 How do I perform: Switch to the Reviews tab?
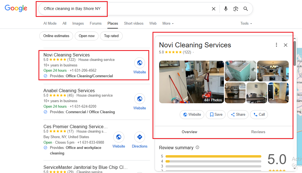[258, 132]
